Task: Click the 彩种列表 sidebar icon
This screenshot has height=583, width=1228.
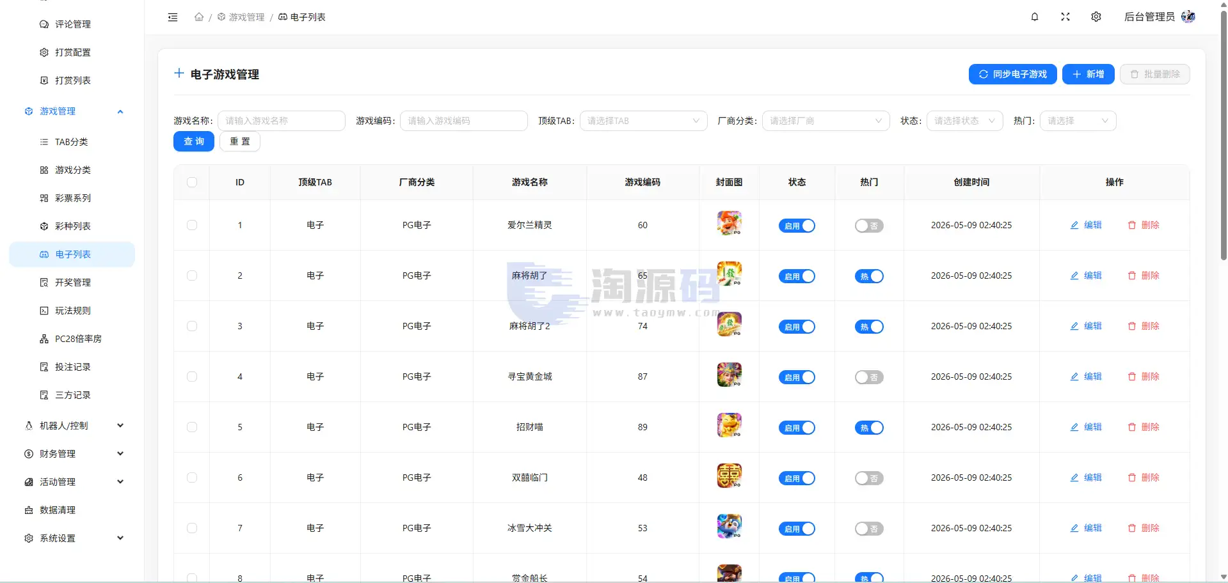Action: (44, 226)
